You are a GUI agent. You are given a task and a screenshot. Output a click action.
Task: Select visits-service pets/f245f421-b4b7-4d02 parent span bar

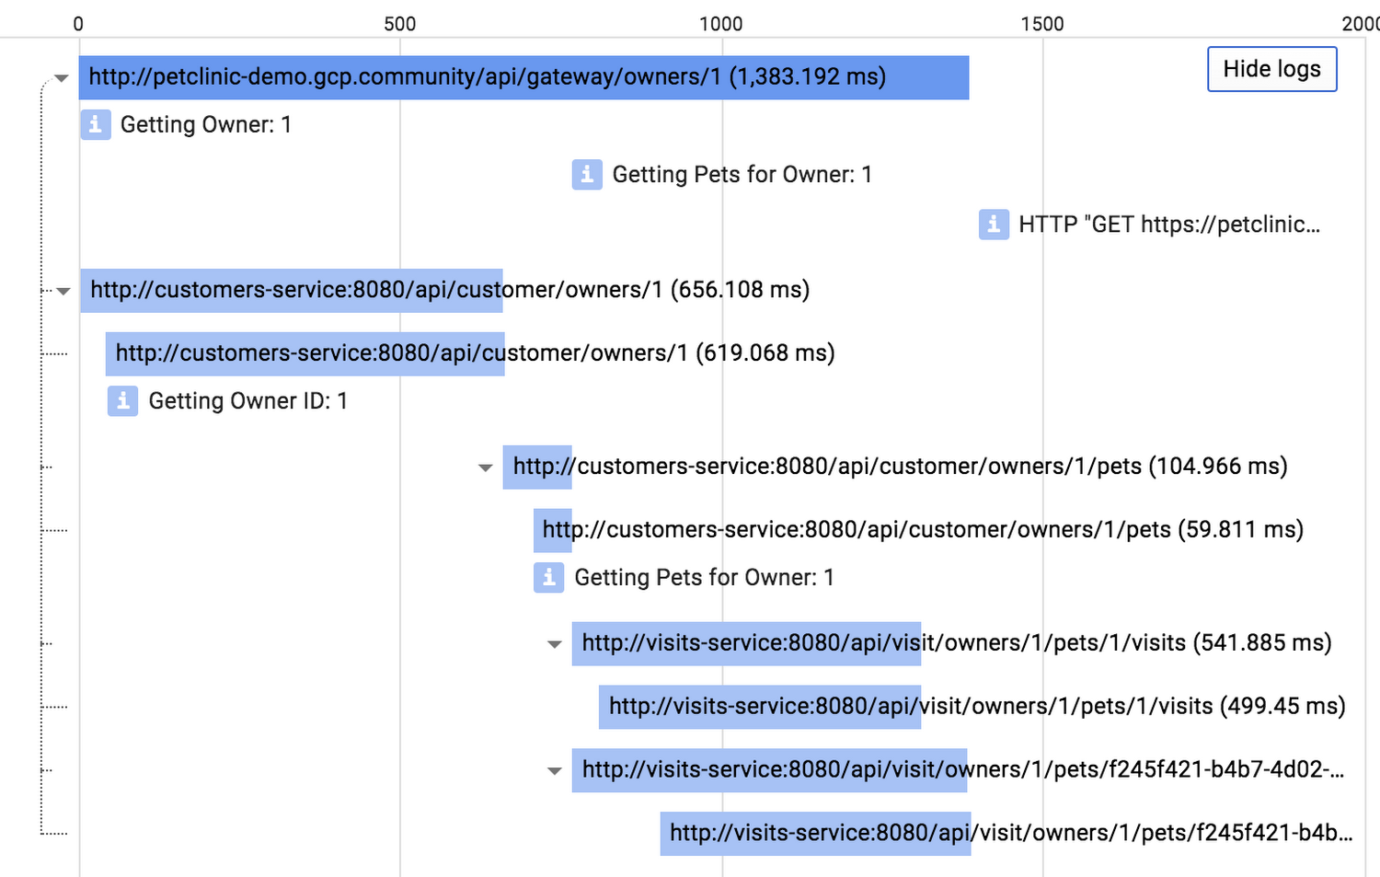pyautogui.click(x=769, y=770)
